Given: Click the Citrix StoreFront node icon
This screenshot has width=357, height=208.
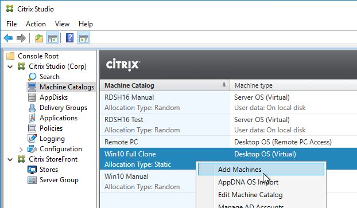Looking at the screenshot, I should coord(21,159).
